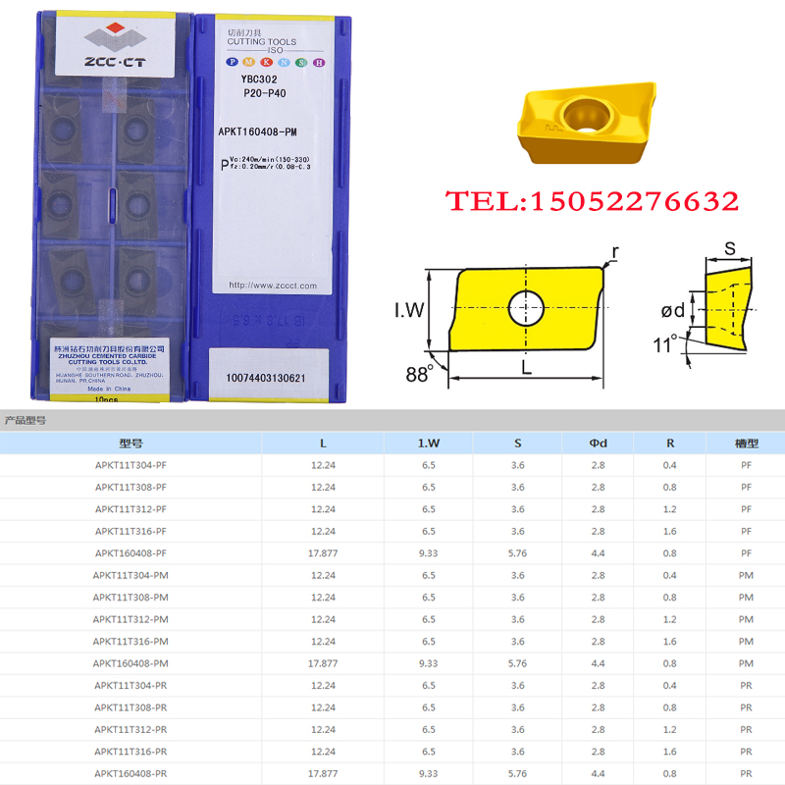Select the APKT11T304-PF model cell

click(x=131, y=465)
